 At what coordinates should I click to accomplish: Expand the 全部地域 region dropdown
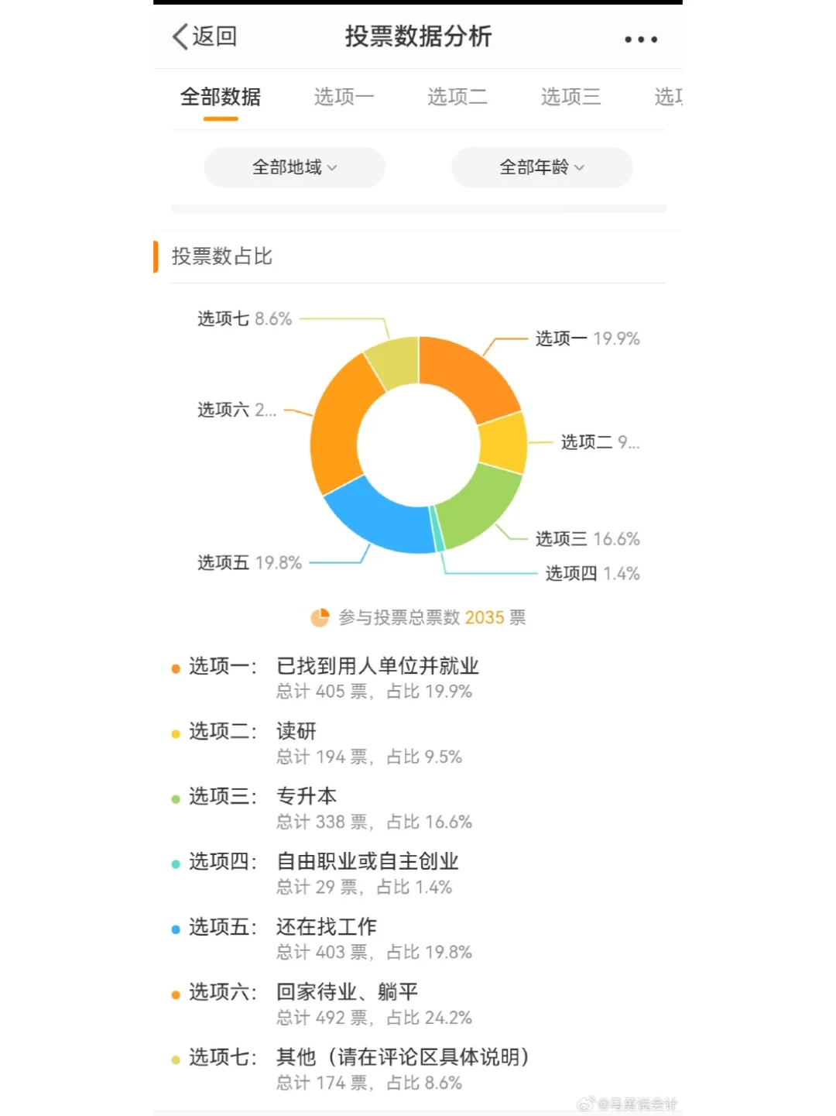[295, 167]
